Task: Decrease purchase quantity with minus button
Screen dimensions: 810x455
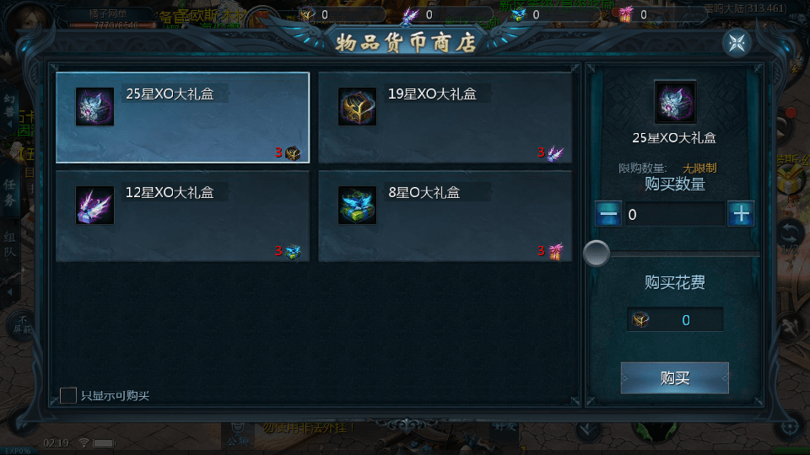Action: (608, 213)
